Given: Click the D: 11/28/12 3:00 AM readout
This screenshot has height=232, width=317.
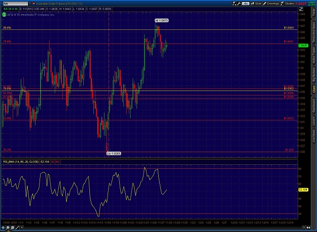Looking at the screenshot, I should [x=32, y=9].
